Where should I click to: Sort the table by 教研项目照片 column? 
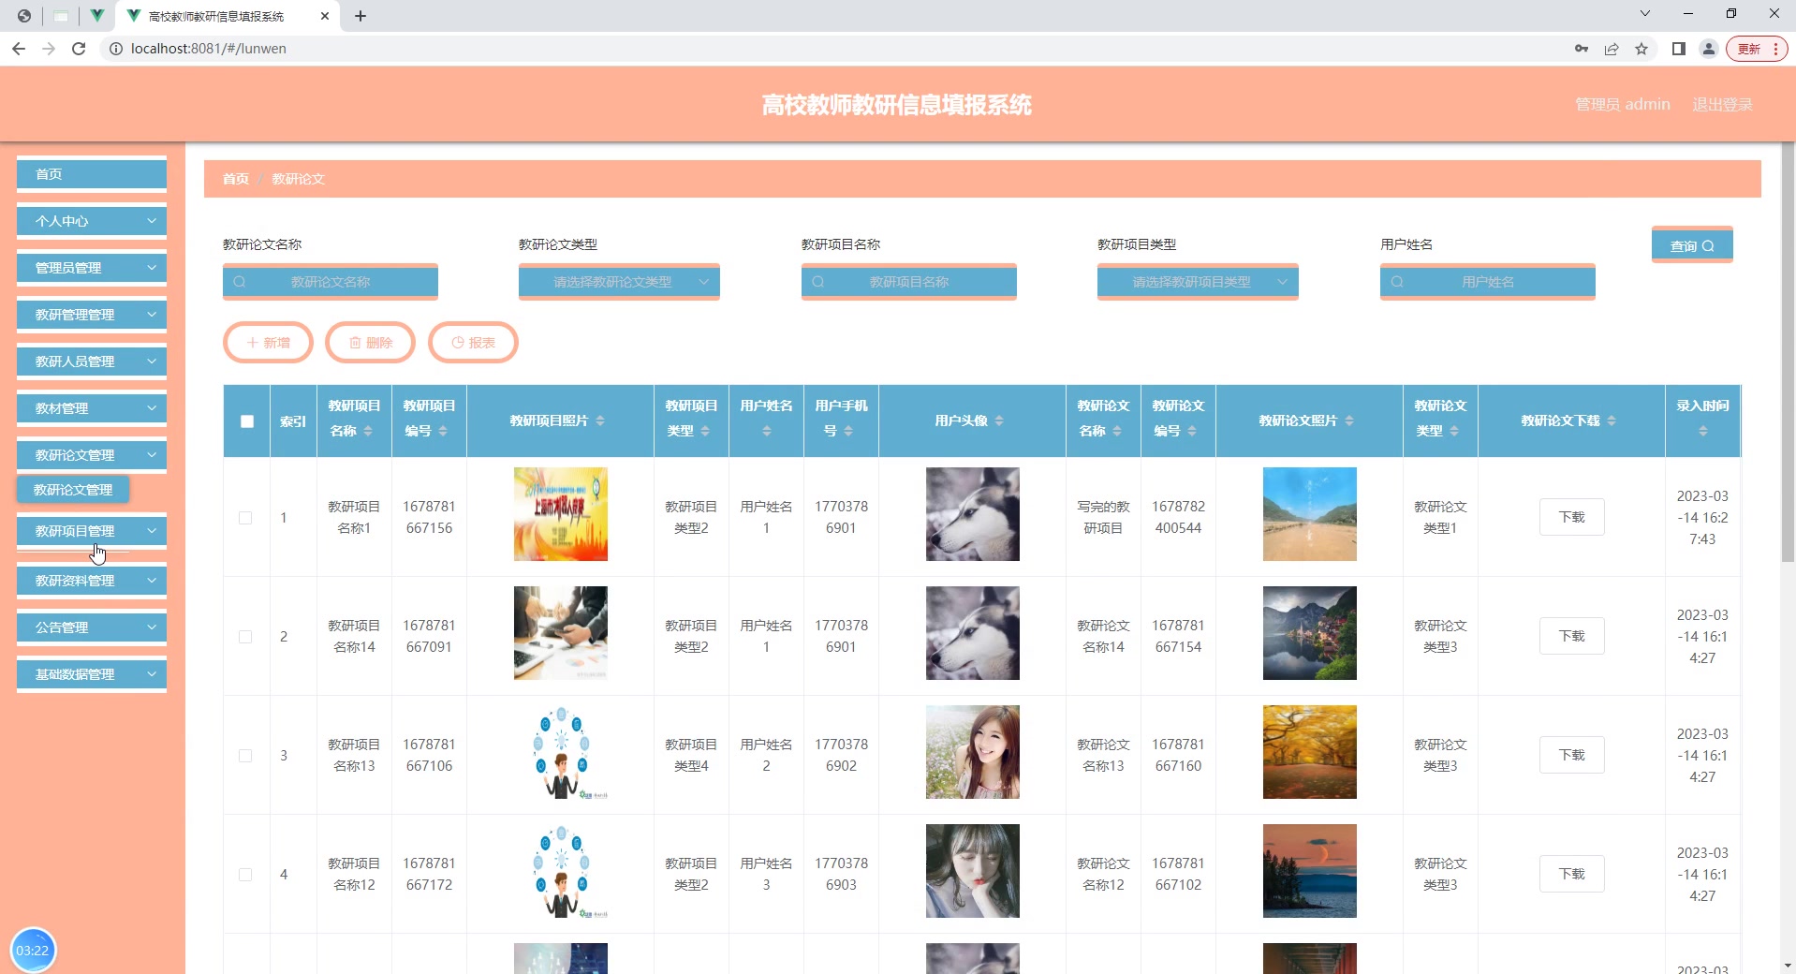[600, 421]
